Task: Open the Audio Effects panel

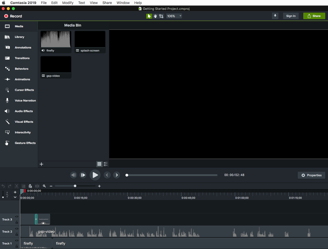Action: (x=19, y=111)
